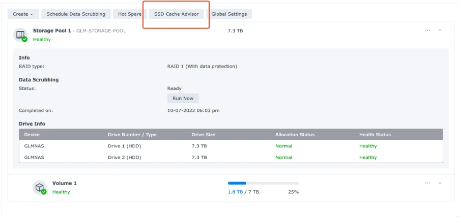Expand the Volume 1 details
The height and width of the screenshot is (217, 458).
440,183
